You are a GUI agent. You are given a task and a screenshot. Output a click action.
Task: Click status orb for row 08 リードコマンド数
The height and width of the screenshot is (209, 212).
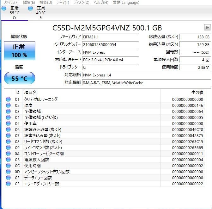coord(8,141)
